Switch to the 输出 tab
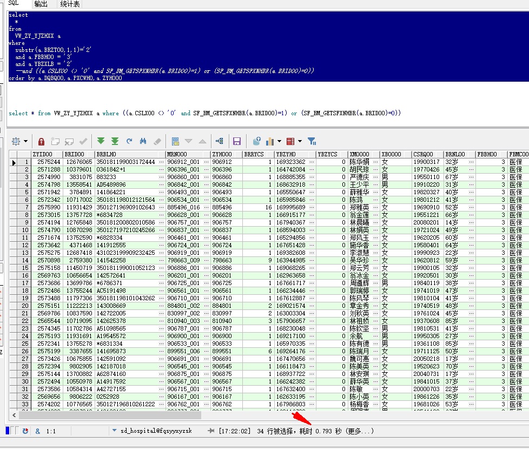Image resolution: width=529 pixels, height=449 pixels. [41, 4]
